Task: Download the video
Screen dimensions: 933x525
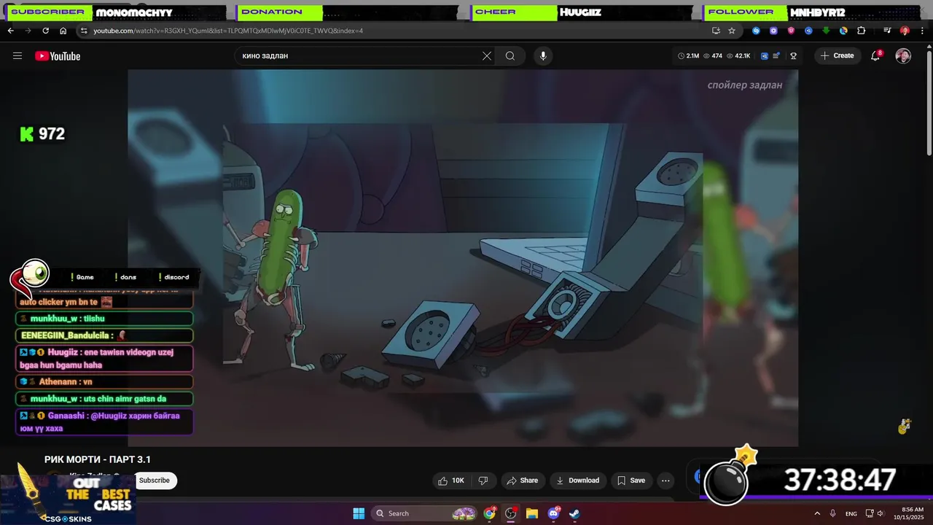Action: click(577, 481)
